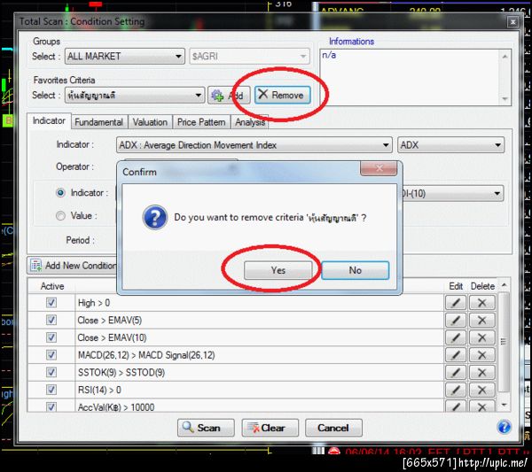This screenshot has width=532, height=472.
Task: Switch to the Valuation tab
Action: point(150,122)
